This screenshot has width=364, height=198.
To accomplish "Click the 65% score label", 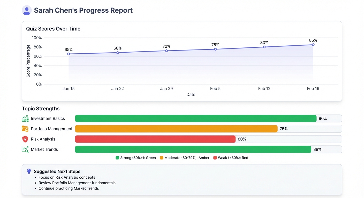I will coord(69,49).
